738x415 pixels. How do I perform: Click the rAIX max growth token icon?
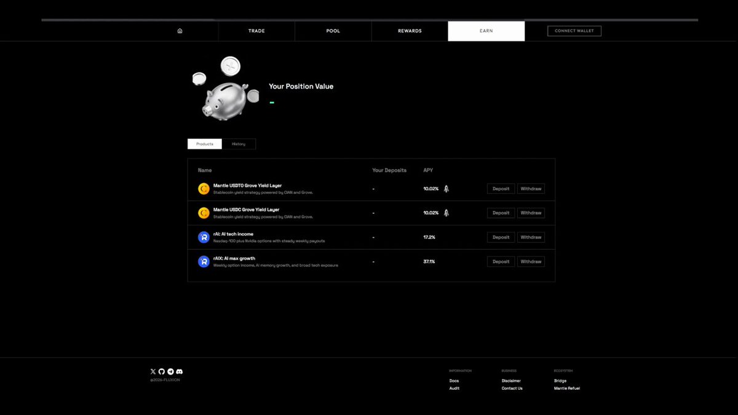pos(204,261)
